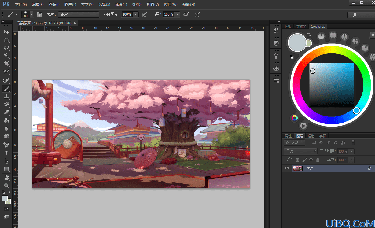The image size is (375, 228).
Task: Toggle lock transparent pixels
Action: click(x=297, y=160)
